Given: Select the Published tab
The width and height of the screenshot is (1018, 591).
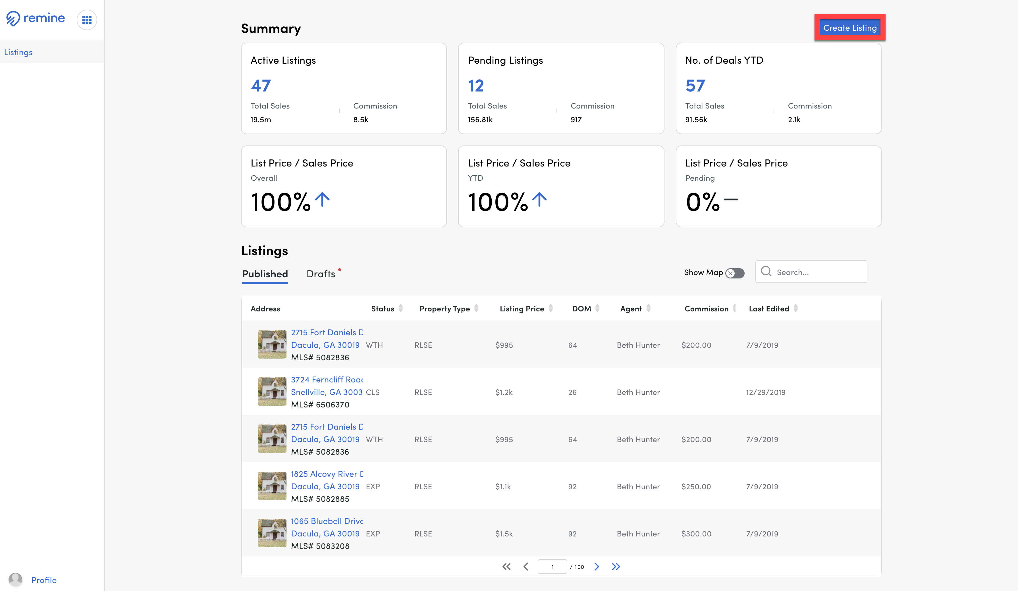Looking at the screenshot, I should tap(265, 274).
